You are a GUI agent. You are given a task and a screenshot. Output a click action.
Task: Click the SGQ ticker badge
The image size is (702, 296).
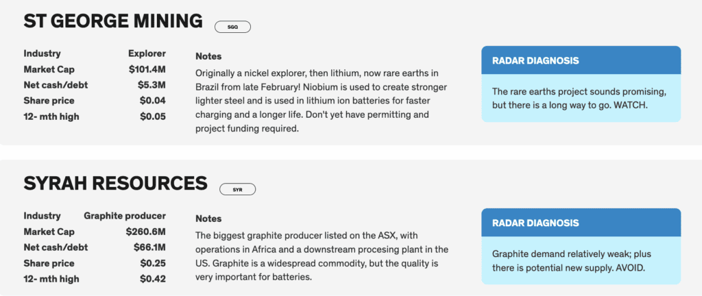[233, 27]
